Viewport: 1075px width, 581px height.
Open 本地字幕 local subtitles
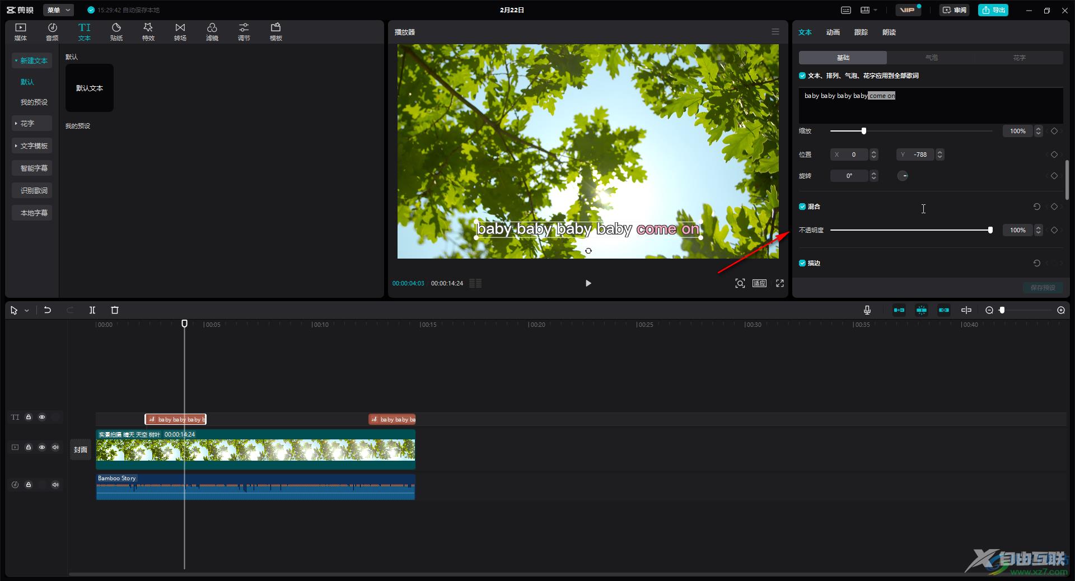coord(32,213)
